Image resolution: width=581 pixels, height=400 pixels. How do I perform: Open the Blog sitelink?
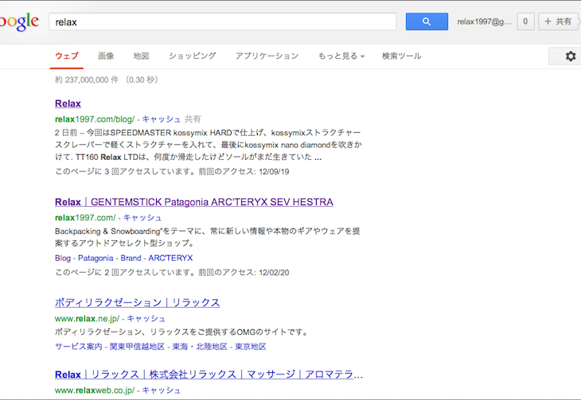click(x=63, y=258)
